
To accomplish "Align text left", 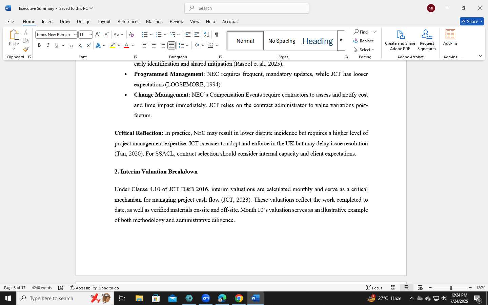I will [145, 45].
